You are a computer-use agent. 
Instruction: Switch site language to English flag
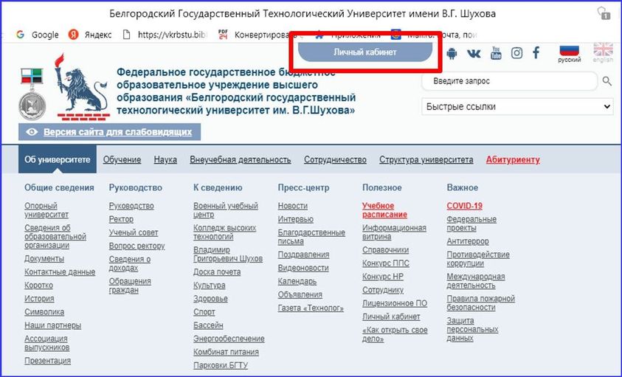pos(603,51)
